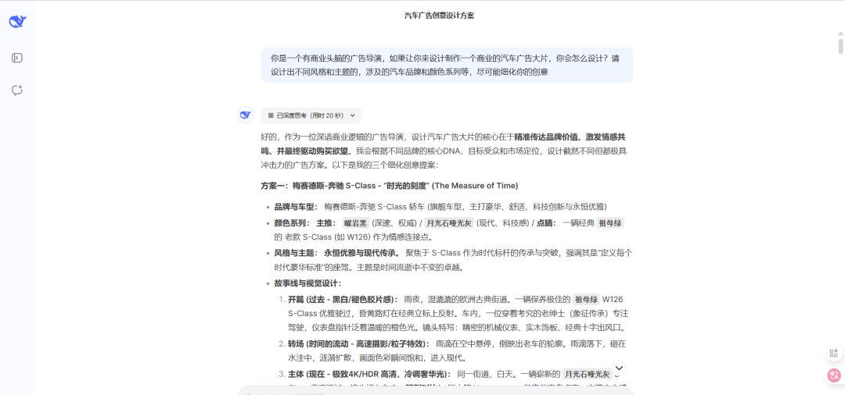Click the 品牌与车型 bullet label
This screenshot has height=395, width=845.
(x=297, y=207)
